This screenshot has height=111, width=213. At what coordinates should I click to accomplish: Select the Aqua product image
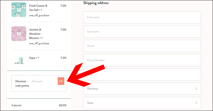tap(19, 60)
